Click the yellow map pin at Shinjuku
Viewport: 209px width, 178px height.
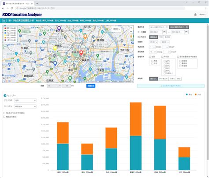55,48
